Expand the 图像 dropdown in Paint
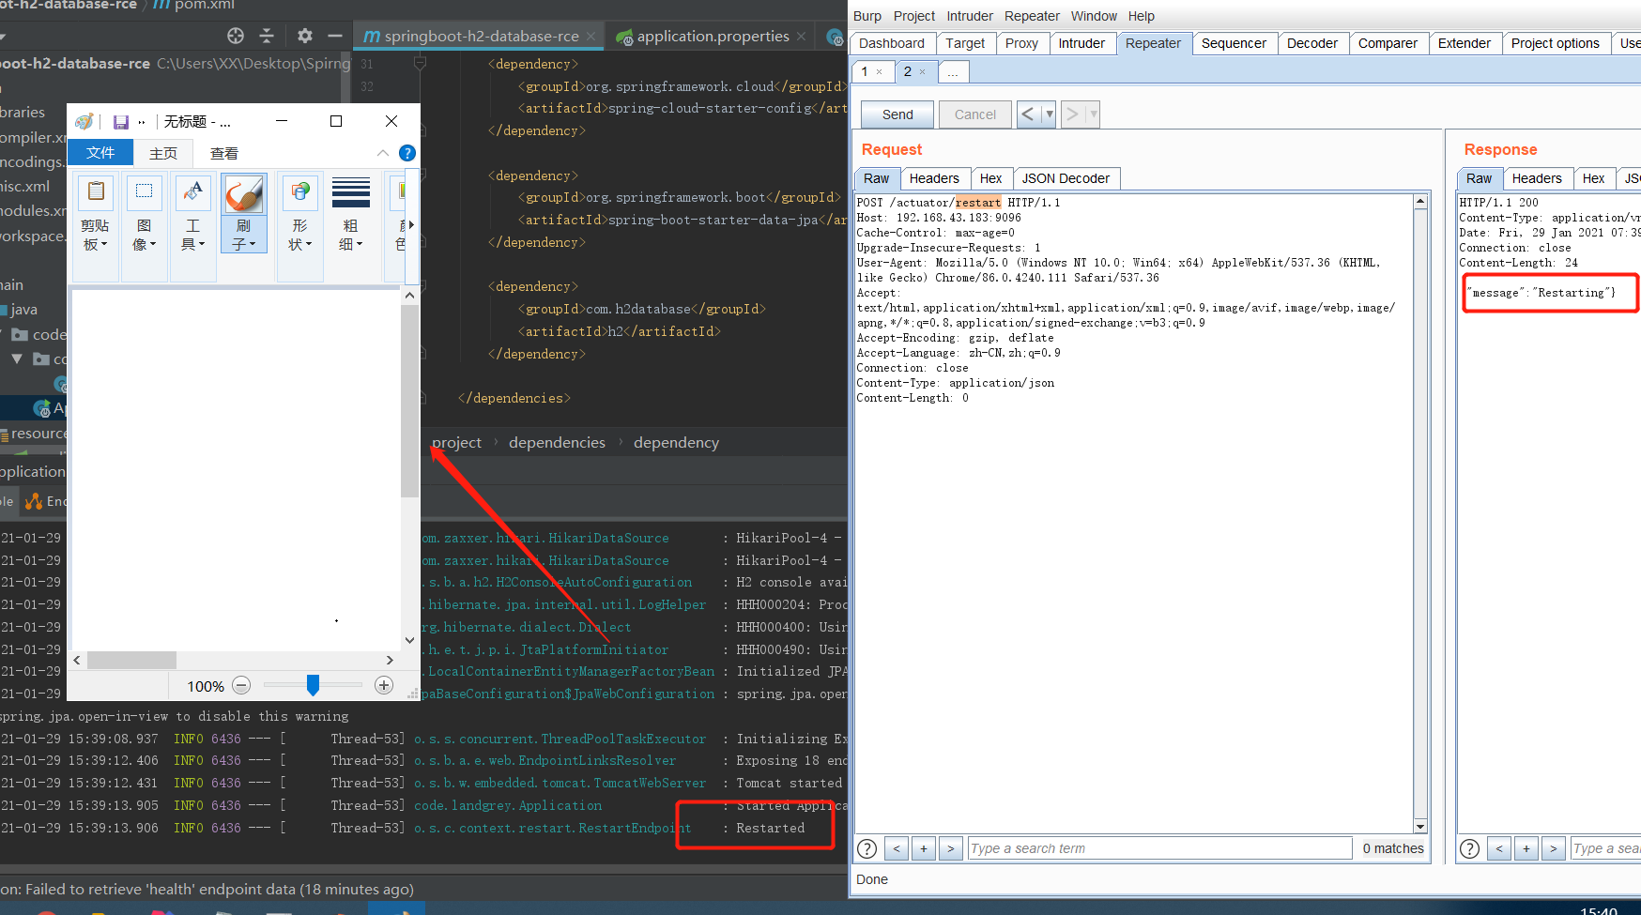The height and width of the screenshot is (915, 1641). coord(145,235)
